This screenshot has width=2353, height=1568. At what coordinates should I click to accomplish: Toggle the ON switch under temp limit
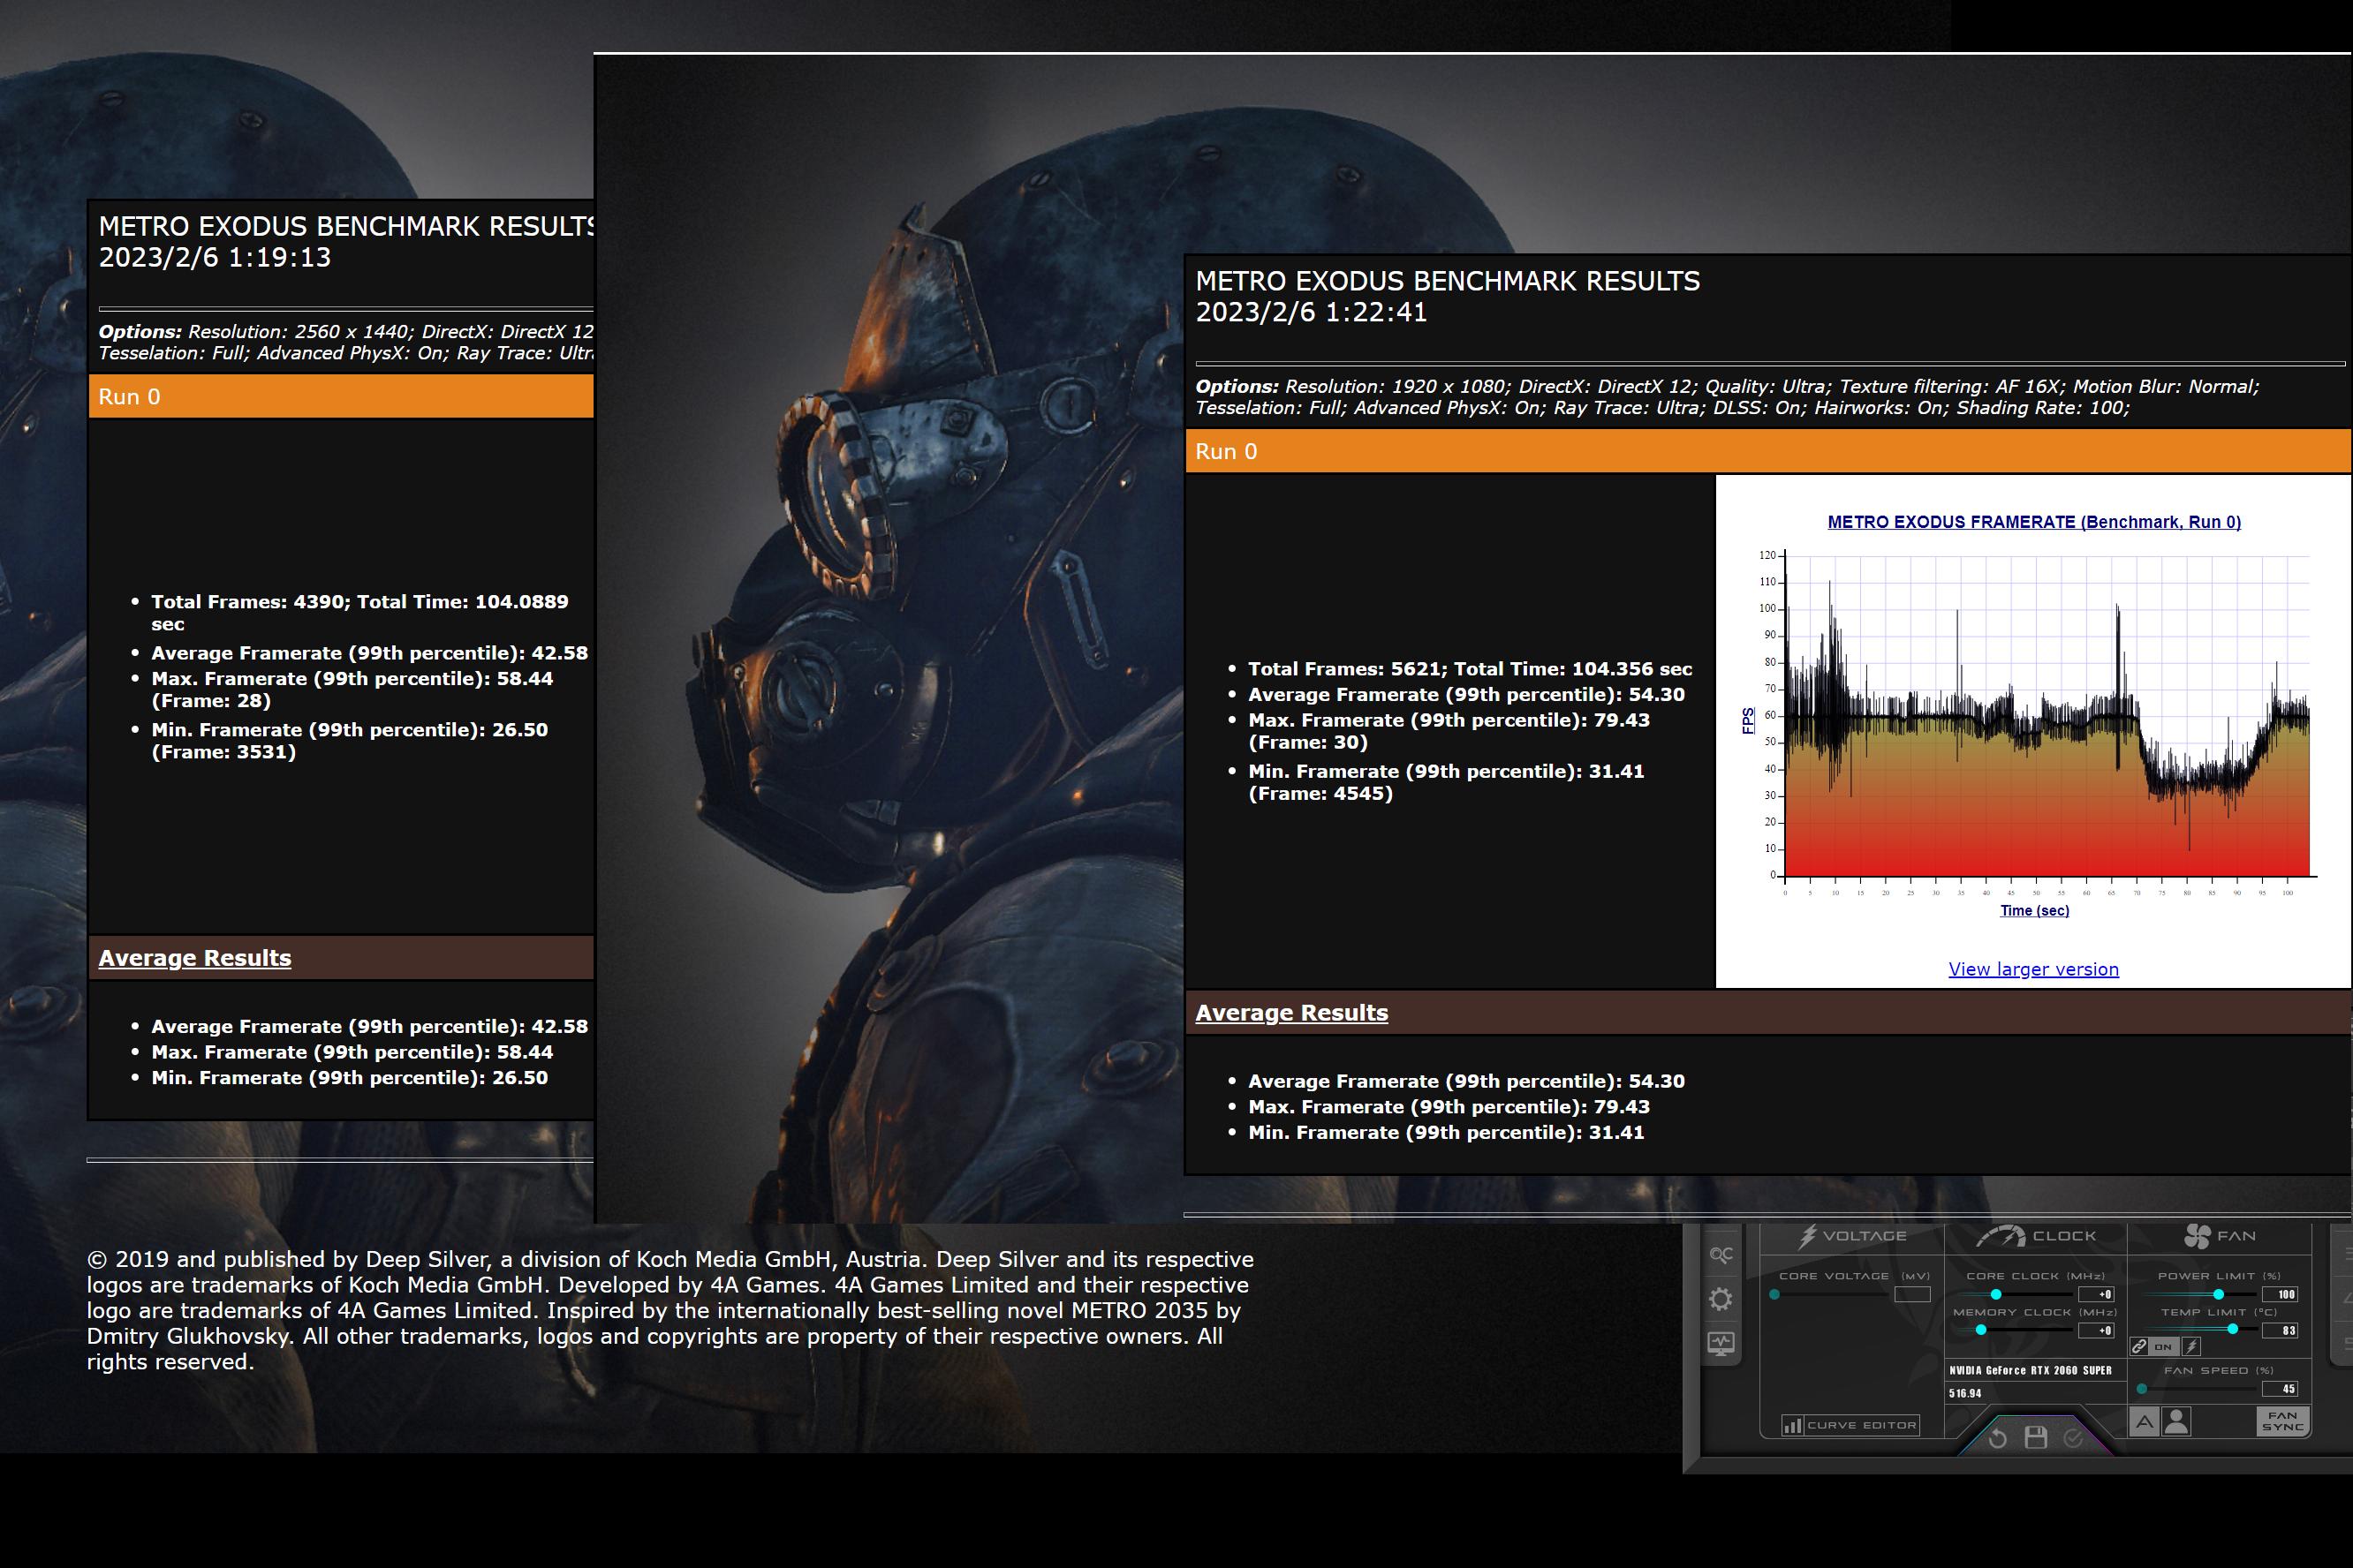tap(2163, 1346)
